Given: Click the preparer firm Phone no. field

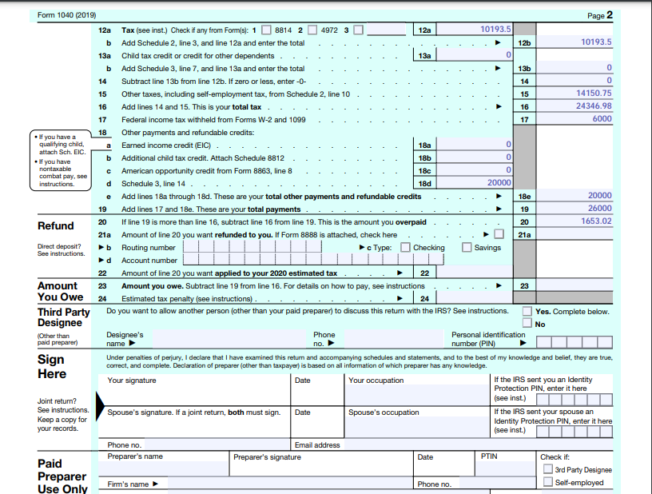Looking at the screenshot, I should tap(497, 484).
